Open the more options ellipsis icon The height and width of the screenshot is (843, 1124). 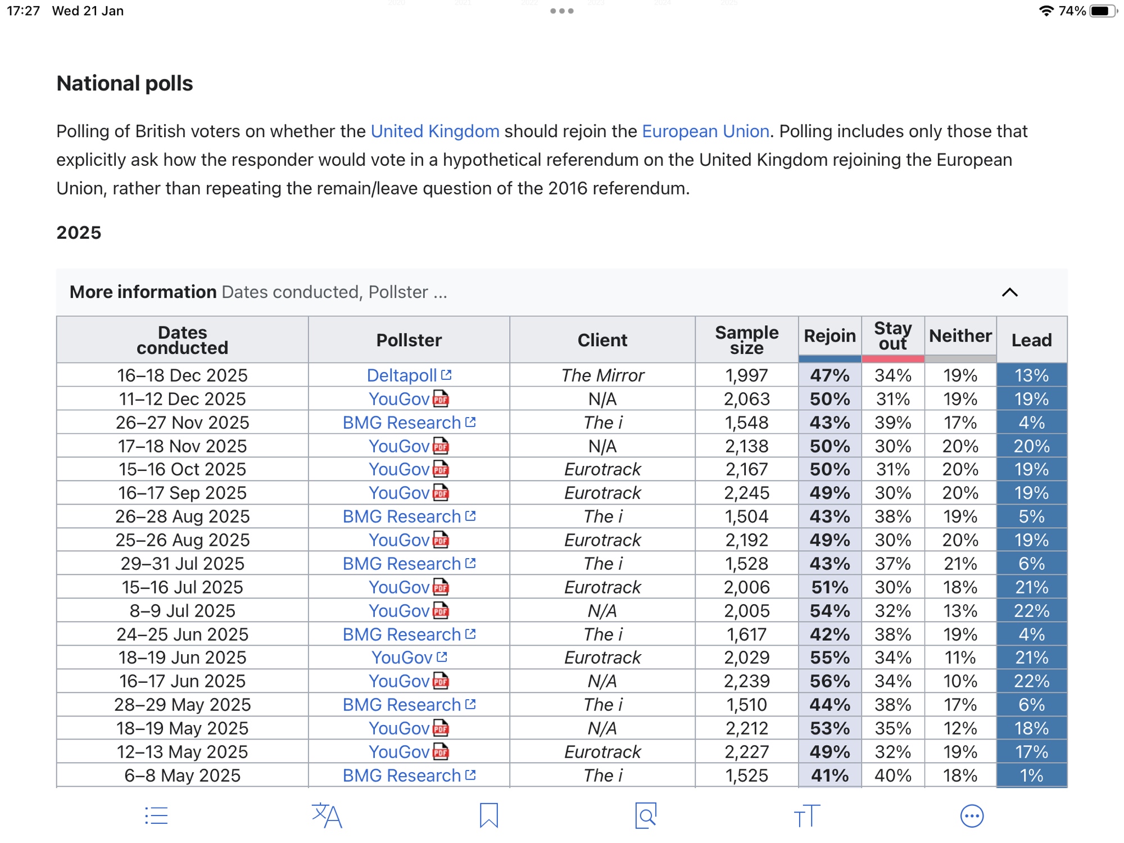tap(972, 816)
